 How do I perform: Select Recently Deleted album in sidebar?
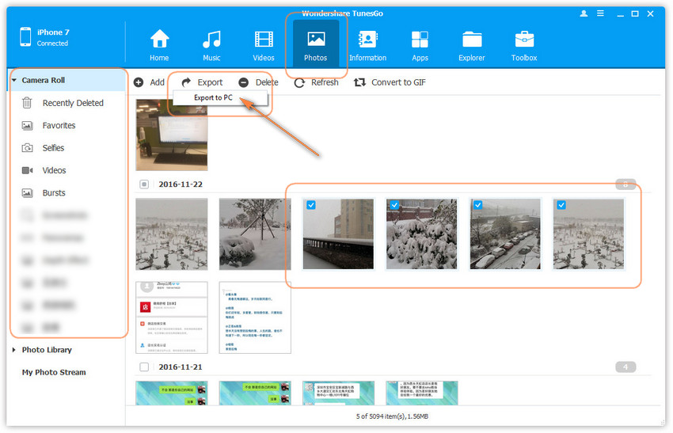point(72,103)
